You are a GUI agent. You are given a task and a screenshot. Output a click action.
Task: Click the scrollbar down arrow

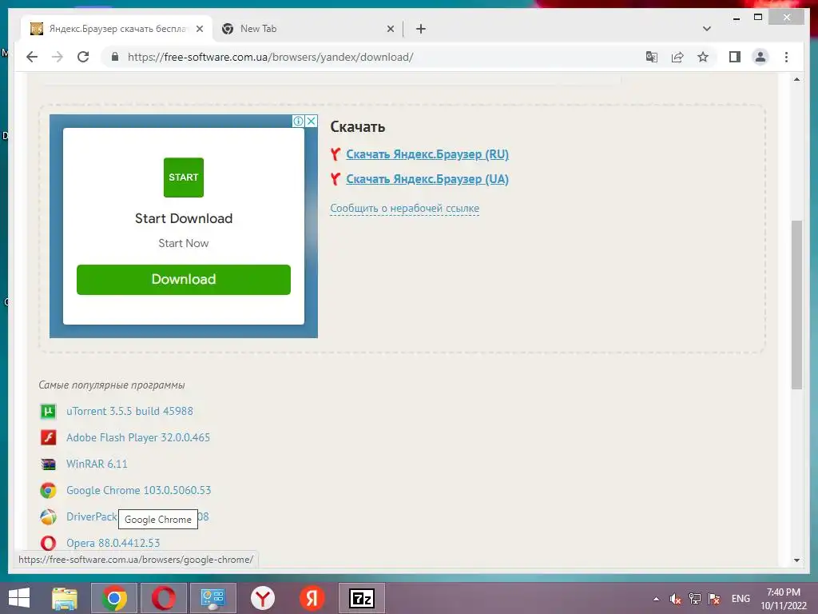(x=796, y=560)
